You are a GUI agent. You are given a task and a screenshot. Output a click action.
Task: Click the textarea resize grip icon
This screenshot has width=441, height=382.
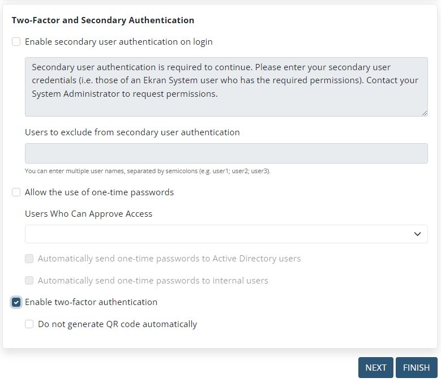coord(425,113)
